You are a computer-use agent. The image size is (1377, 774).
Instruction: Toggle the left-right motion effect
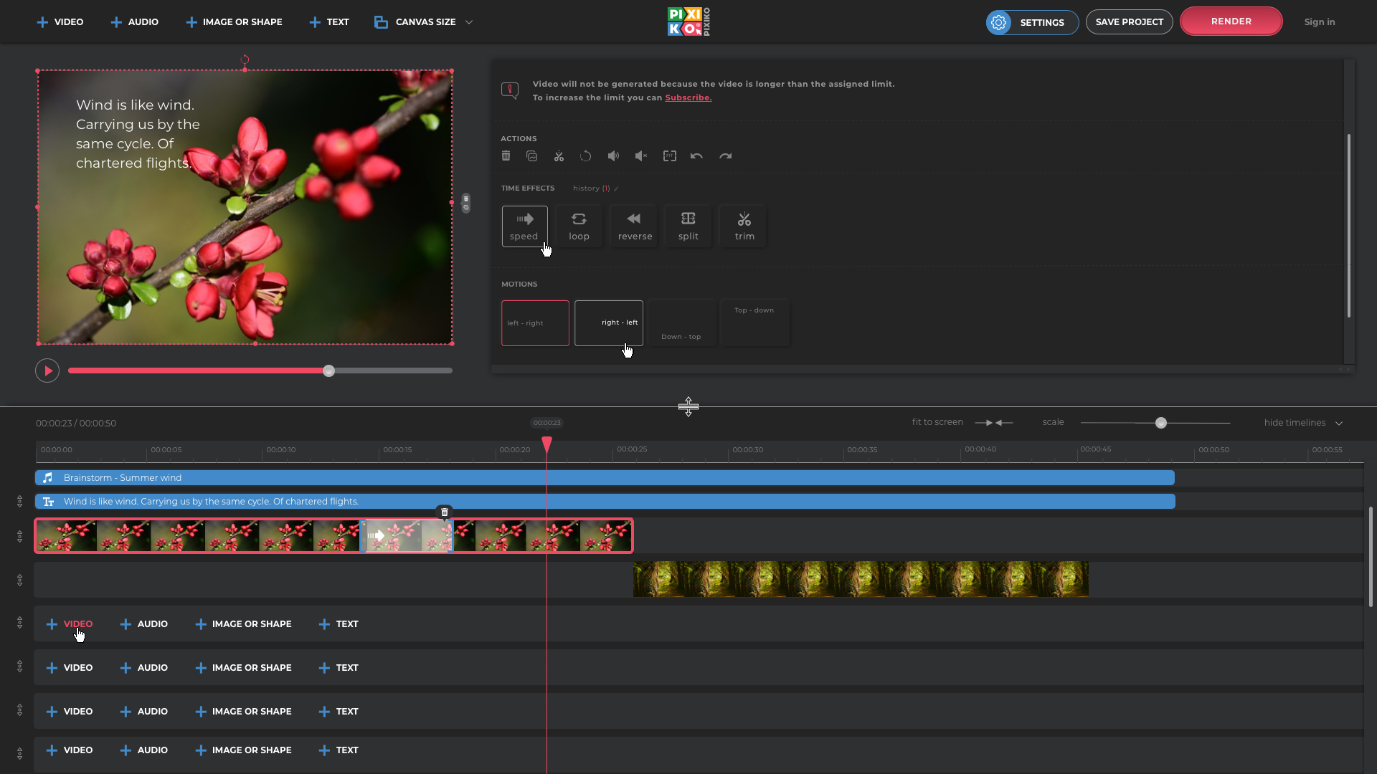tap(535, 322)
